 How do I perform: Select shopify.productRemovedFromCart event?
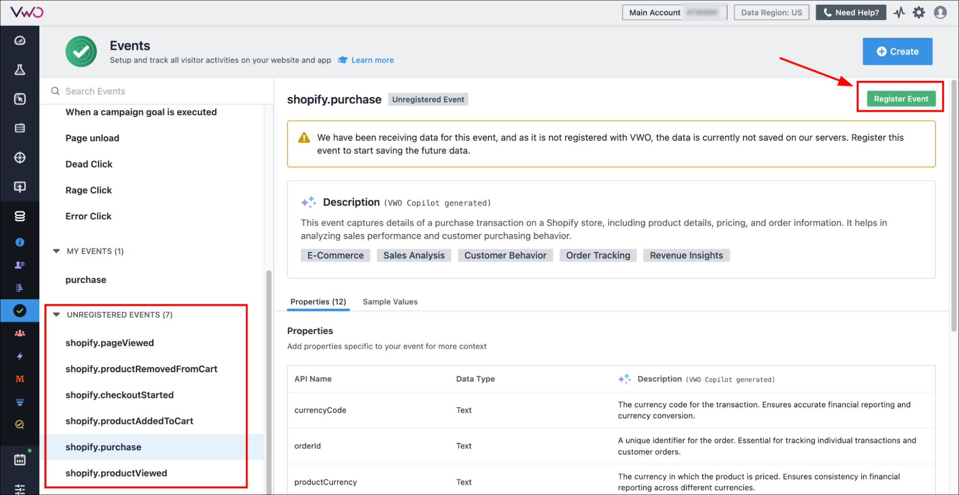click(141, 369)
